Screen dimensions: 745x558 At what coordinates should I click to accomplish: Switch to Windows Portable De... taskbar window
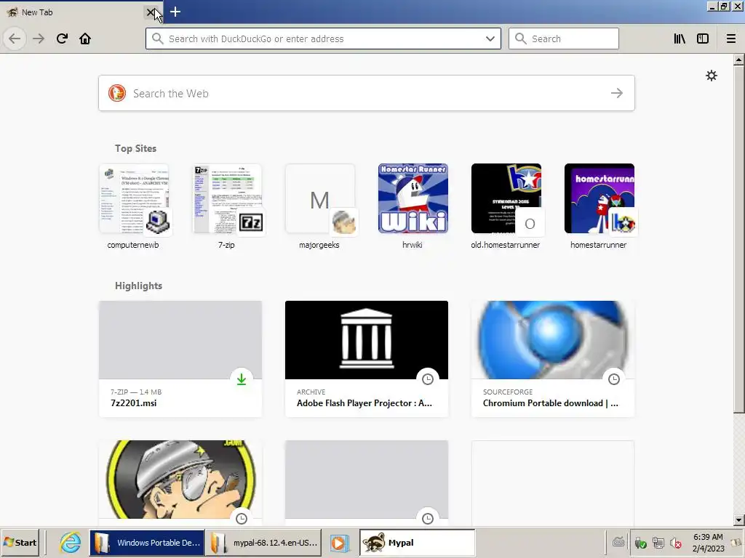click(x=147, y=542)
